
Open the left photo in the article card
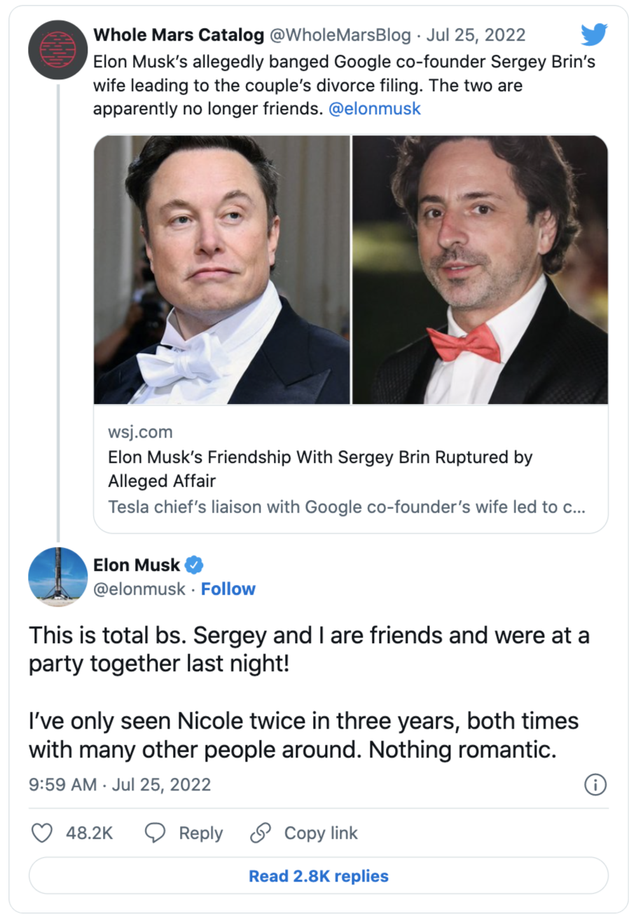[222, 270]
